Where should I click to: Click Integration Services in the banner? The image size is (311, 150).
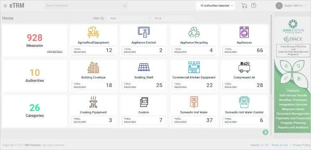tap(293, 104)
